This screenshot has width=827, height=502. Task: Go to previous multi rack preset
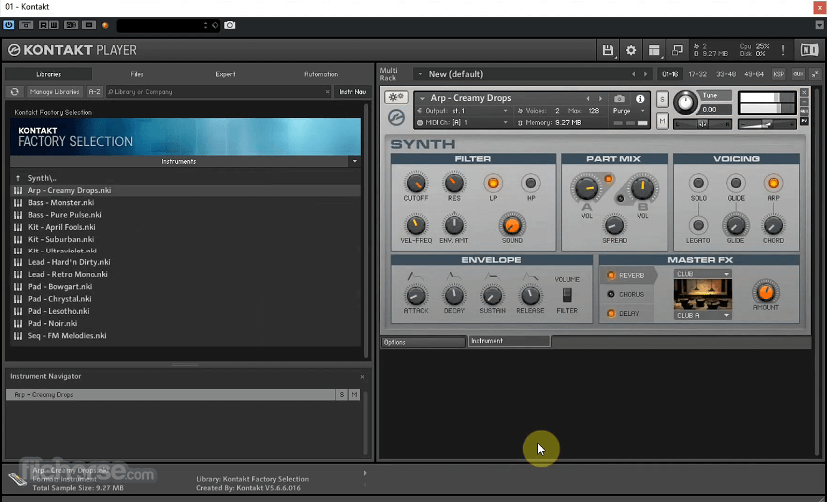pyautogui.click(x=634, y=74)
